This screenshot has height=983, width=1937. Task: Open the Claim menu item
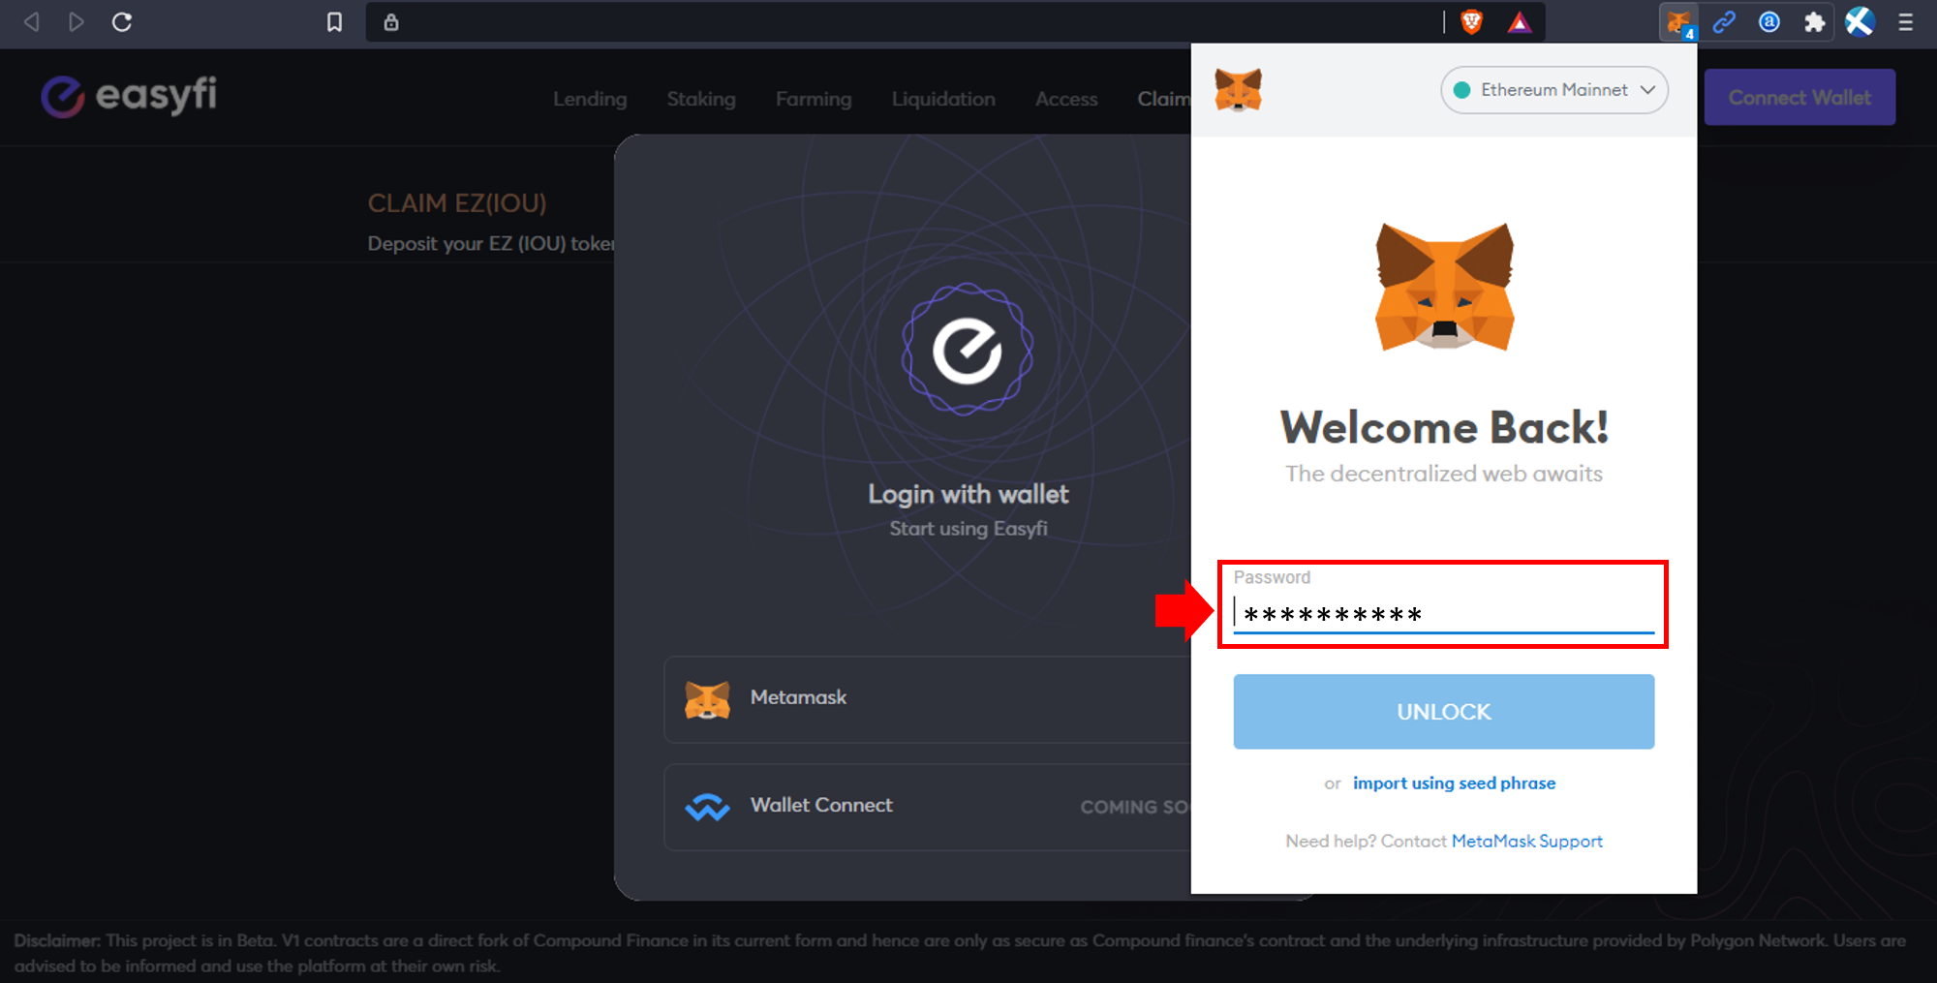tap(1164, 99)
